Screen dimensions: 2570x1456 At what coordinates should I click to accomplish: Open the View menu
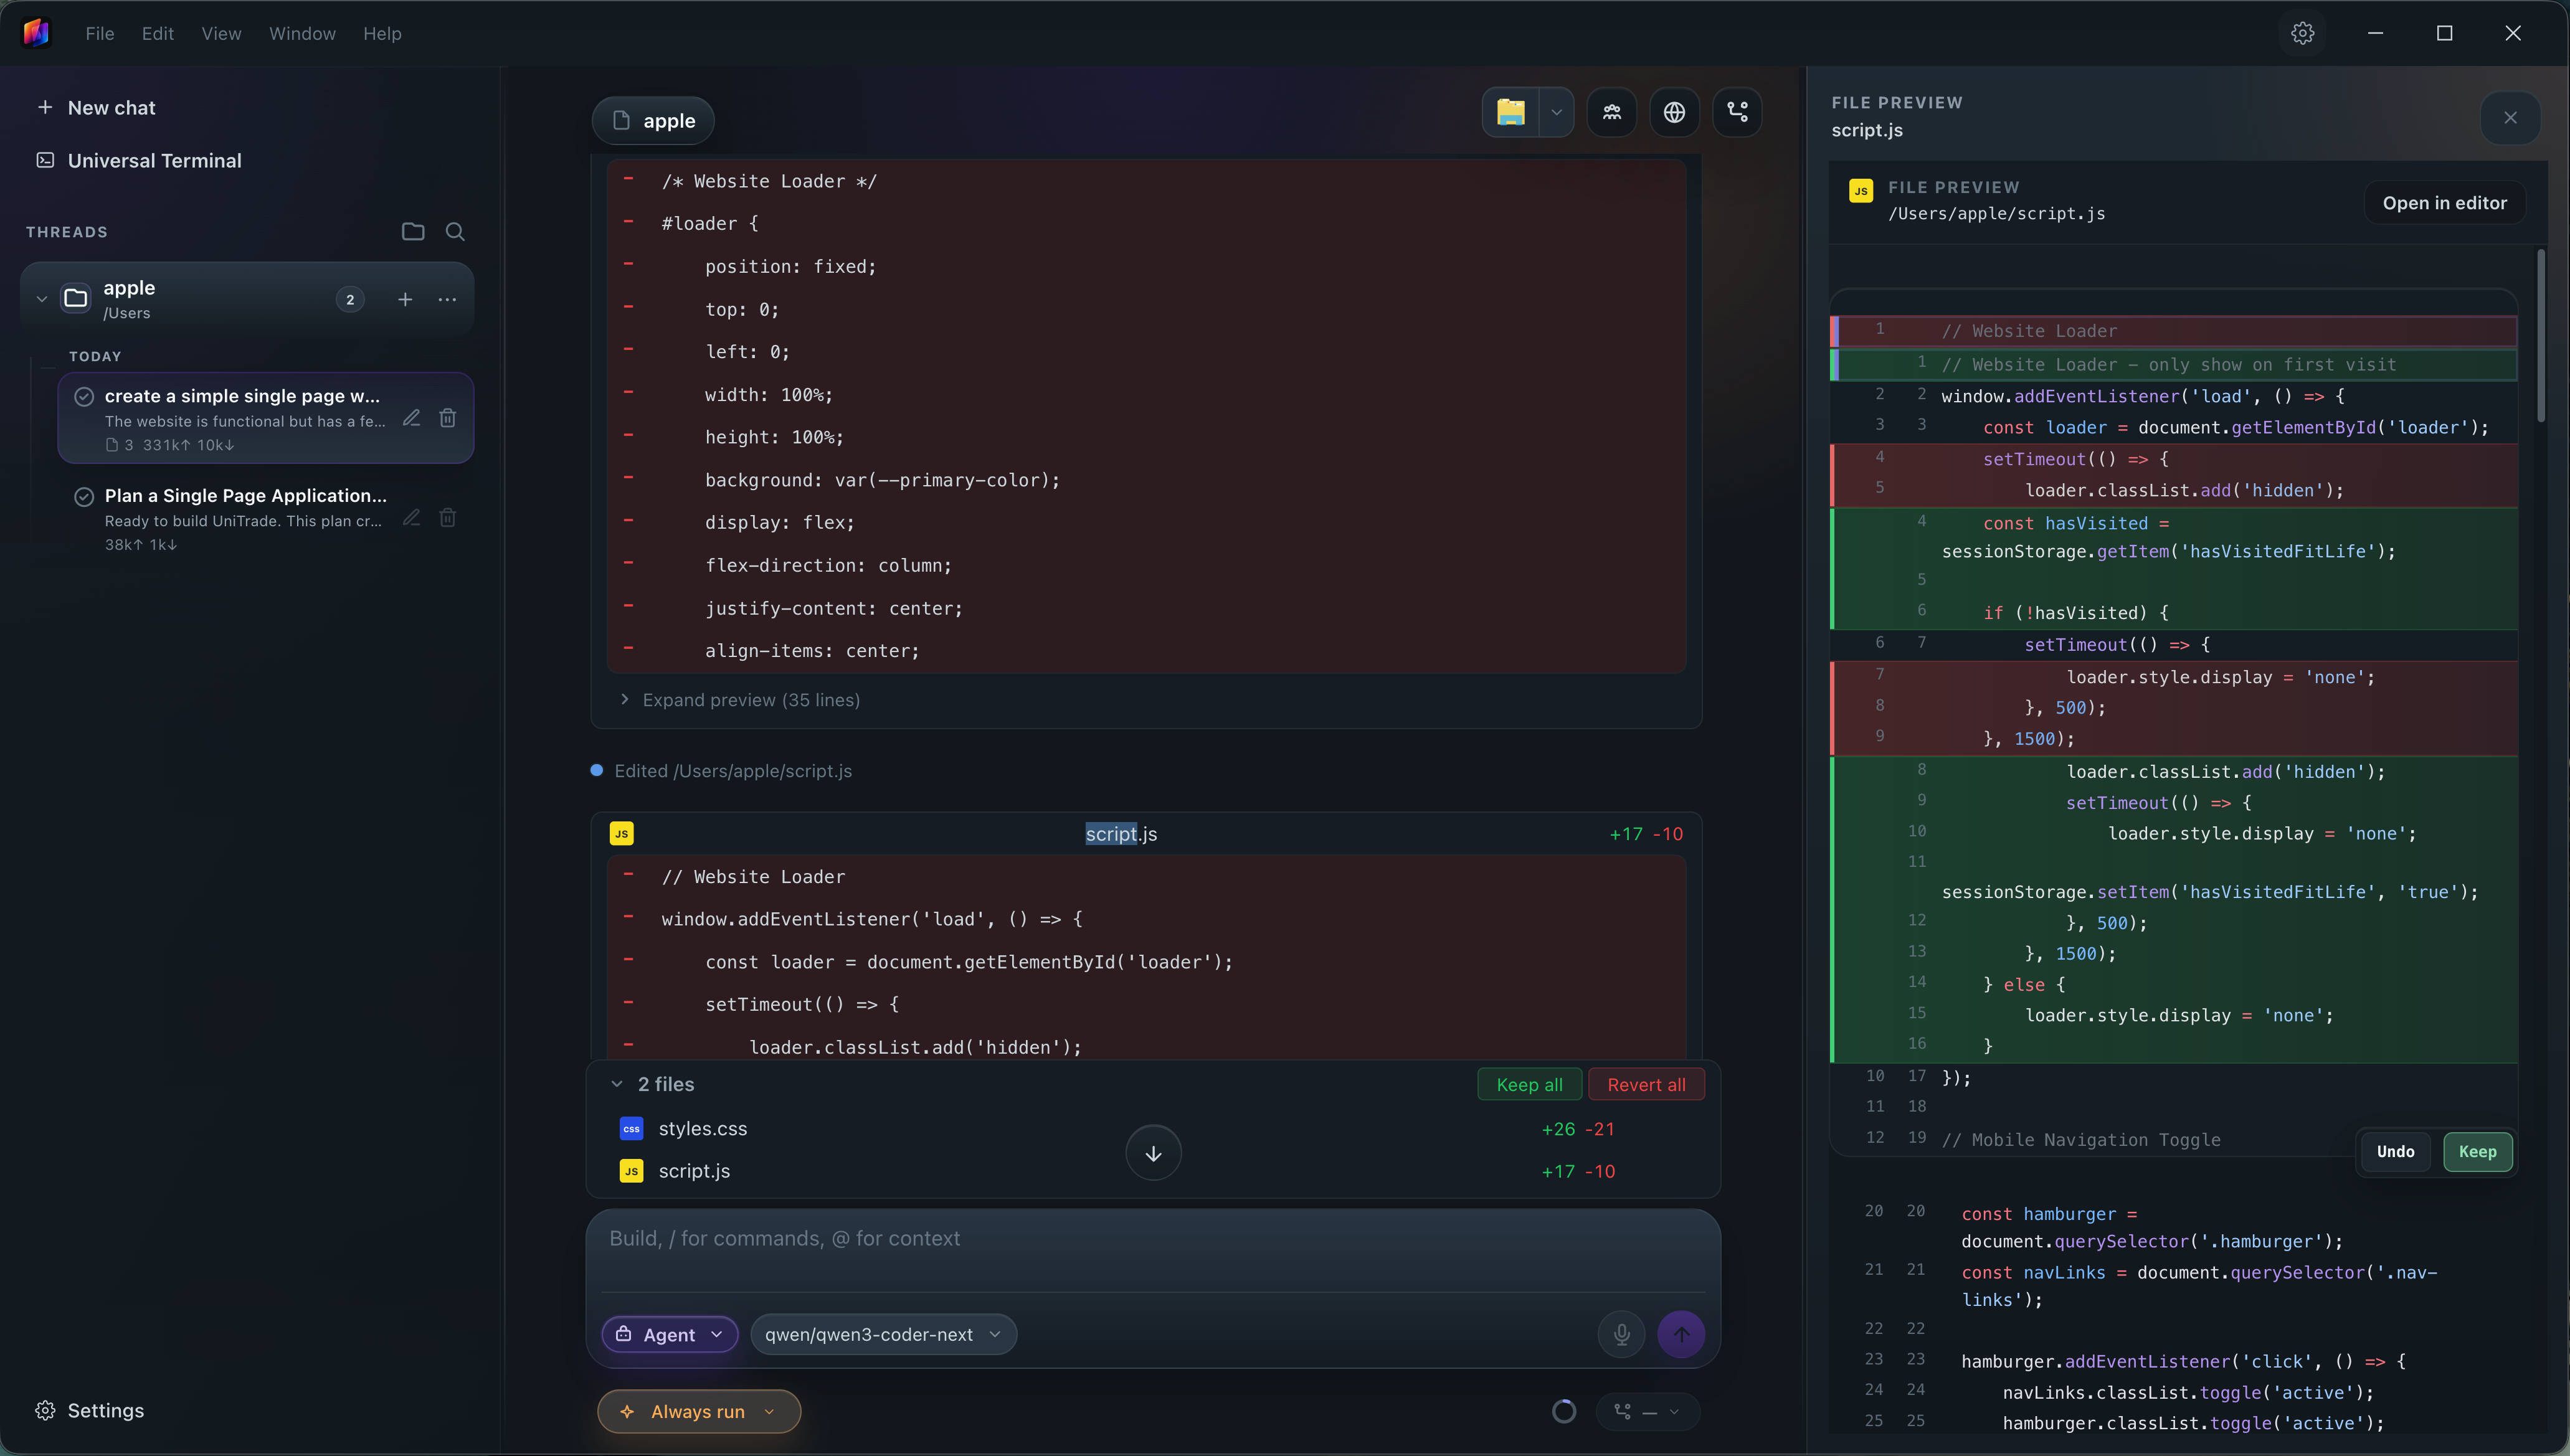pyautogui.click(x=221, y=33)
